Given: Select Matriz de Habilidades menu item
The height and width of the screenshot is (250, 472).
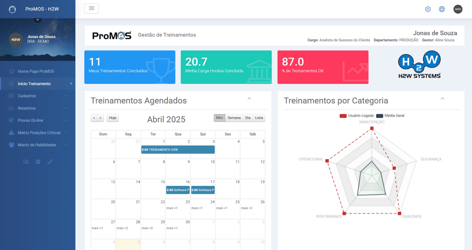Looking at the screenshot, I should tap(38, 145).
